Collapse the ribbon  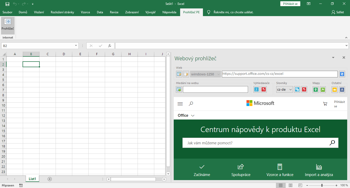tap(346, 38)
